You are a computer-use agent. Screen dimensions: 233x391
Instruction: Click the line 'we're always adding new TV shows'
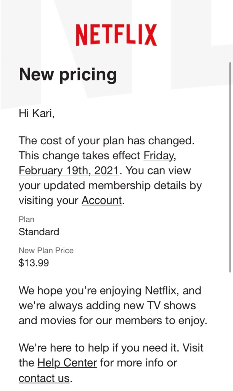pos(107,305)
